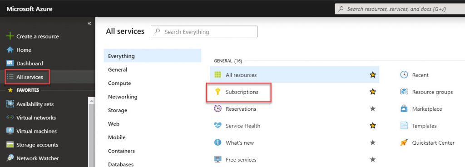Select the Networking category
Image resolution: width=465 pixels, height=167 pixels.
pyautogui.click(x=123, y=97)
